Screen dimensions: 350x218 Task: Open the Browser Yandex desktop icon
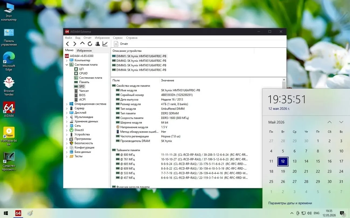click(x=9, y=86)
